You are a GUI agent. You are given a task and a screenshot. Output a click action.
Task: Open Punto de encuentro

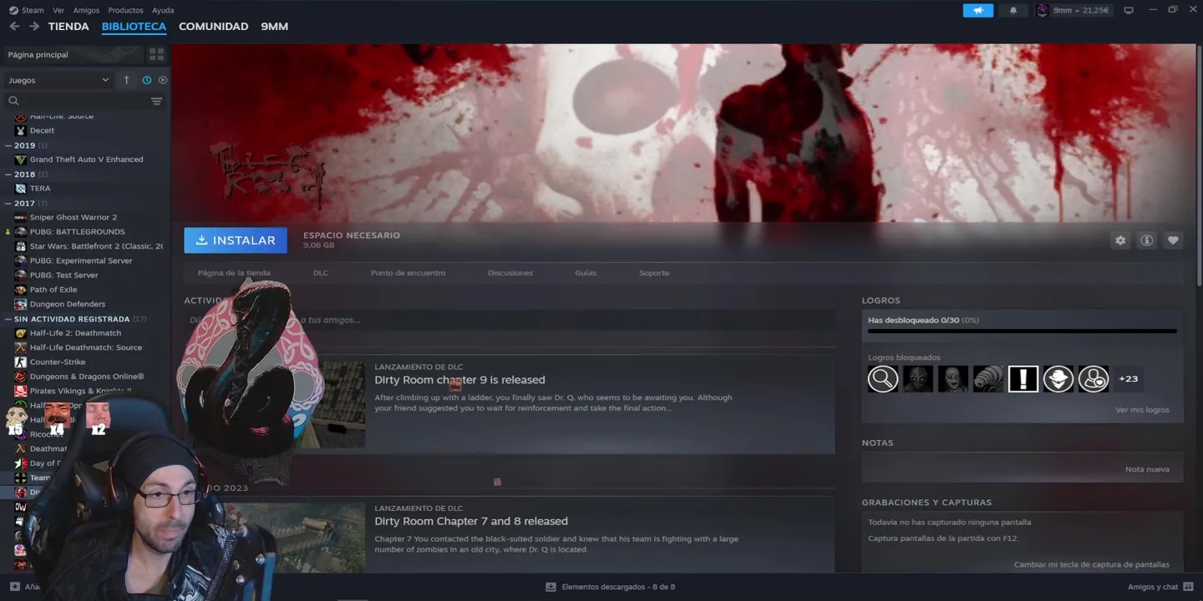pyautogui.click(x=409, y=273)
